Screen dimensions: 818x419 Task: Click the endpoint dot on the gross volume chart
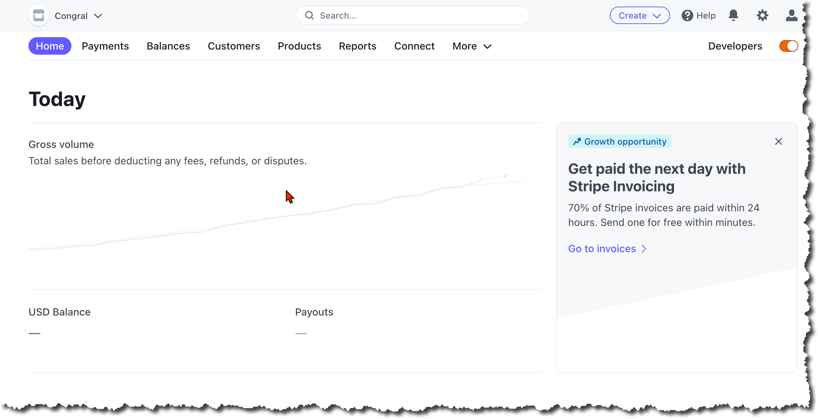[x=505, y=176]
